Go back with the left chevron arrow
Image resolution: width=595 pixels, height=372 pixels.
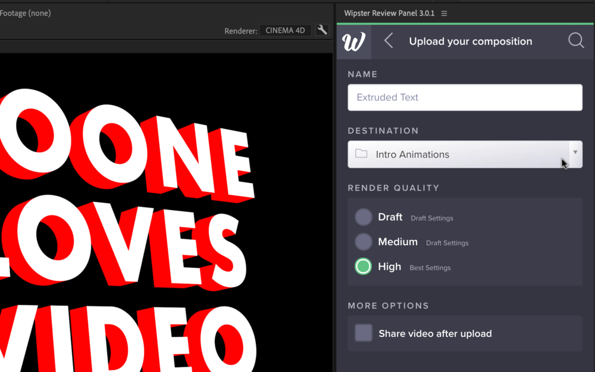389,41
